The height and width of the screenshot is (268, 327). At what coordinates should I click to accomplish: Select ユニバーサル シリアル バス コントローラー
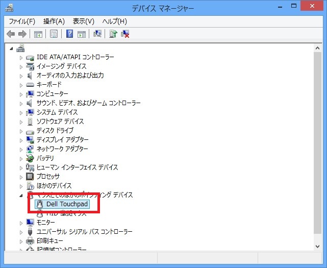[x=85, y=232]
